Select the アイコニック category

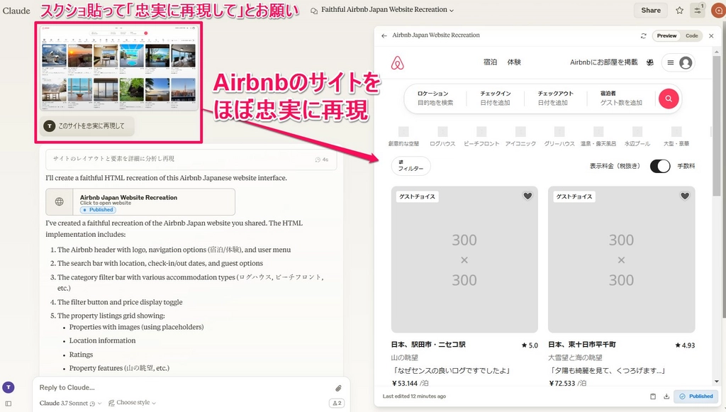(520, 137)
